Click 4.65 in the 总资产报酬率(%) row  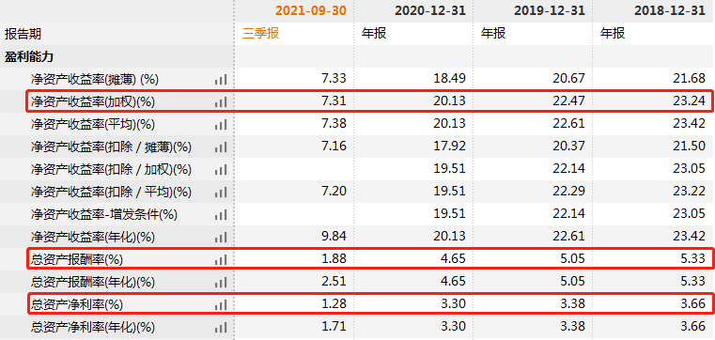coord(453,259)
